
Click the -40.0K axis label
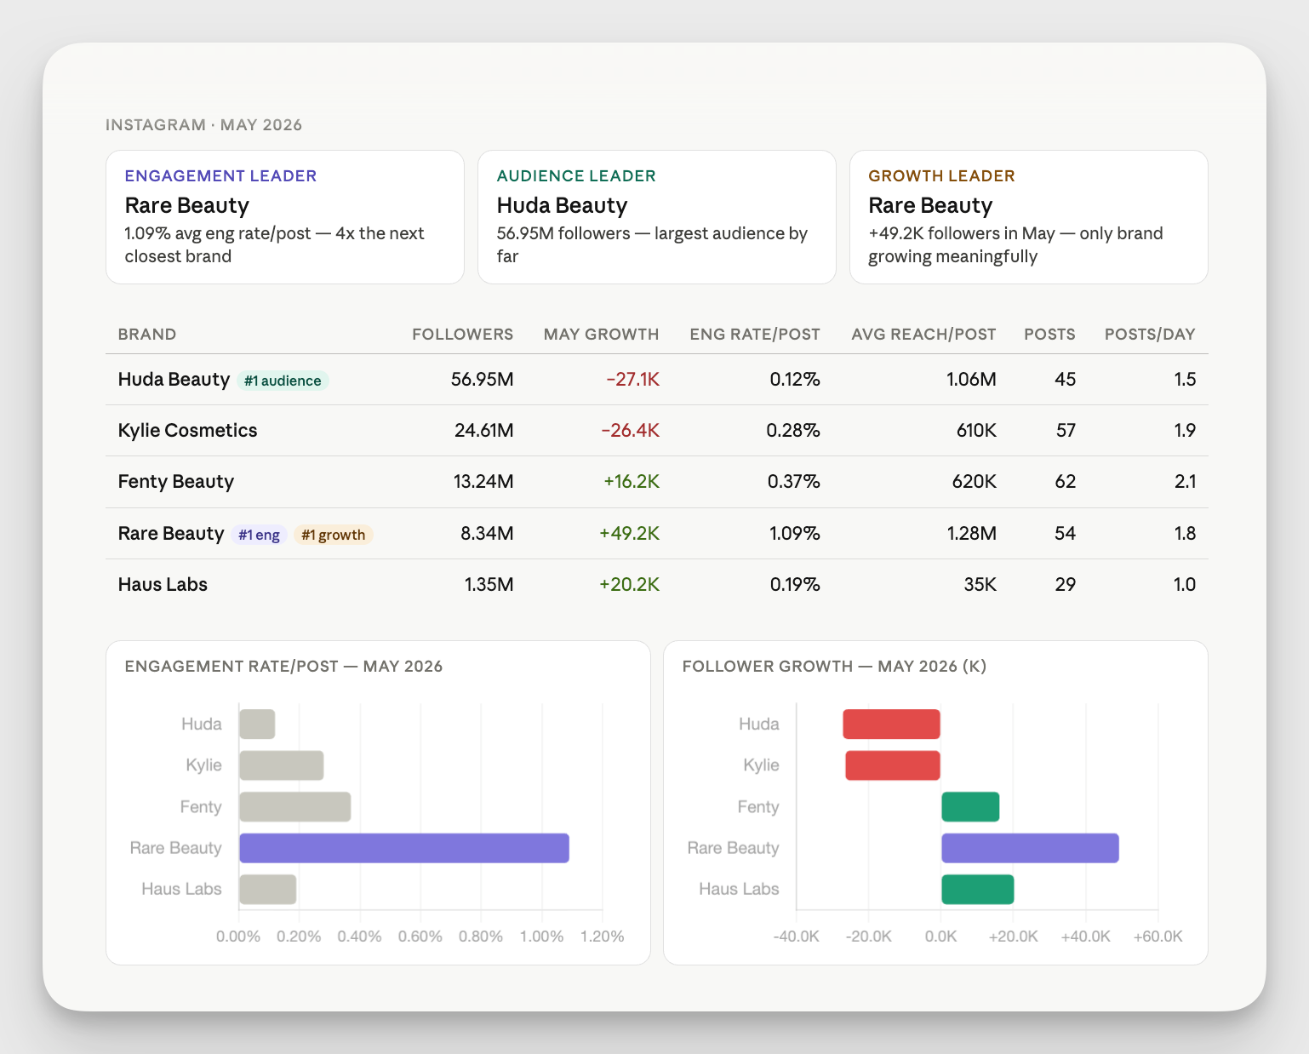[x=797, y=937]
